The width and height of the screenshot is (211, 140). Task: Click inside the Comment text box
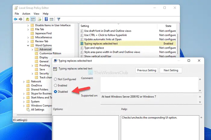(x=150, y=85)
